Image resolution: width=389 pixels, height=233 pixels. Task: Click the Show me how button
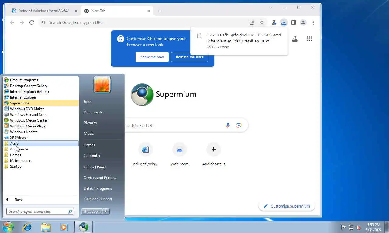tap(152, 57)
